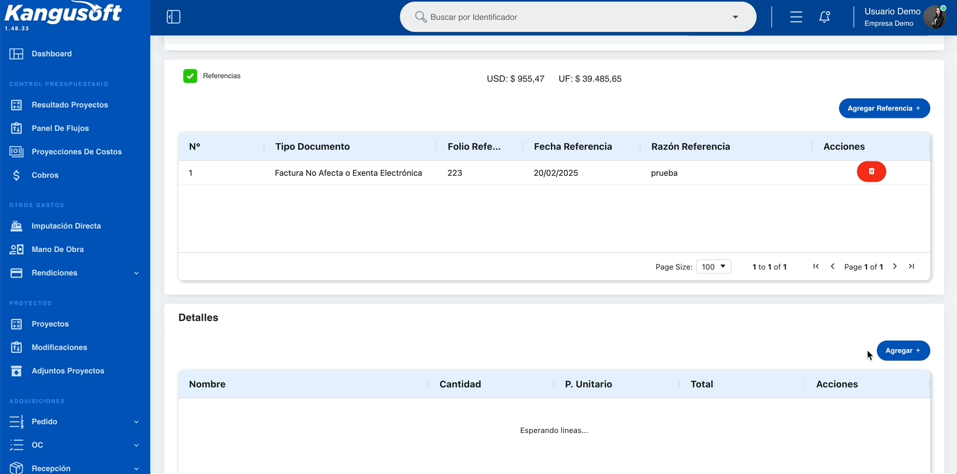Open Cobros menu item
This screenshot has height=474, width=957.
(45, 175)
